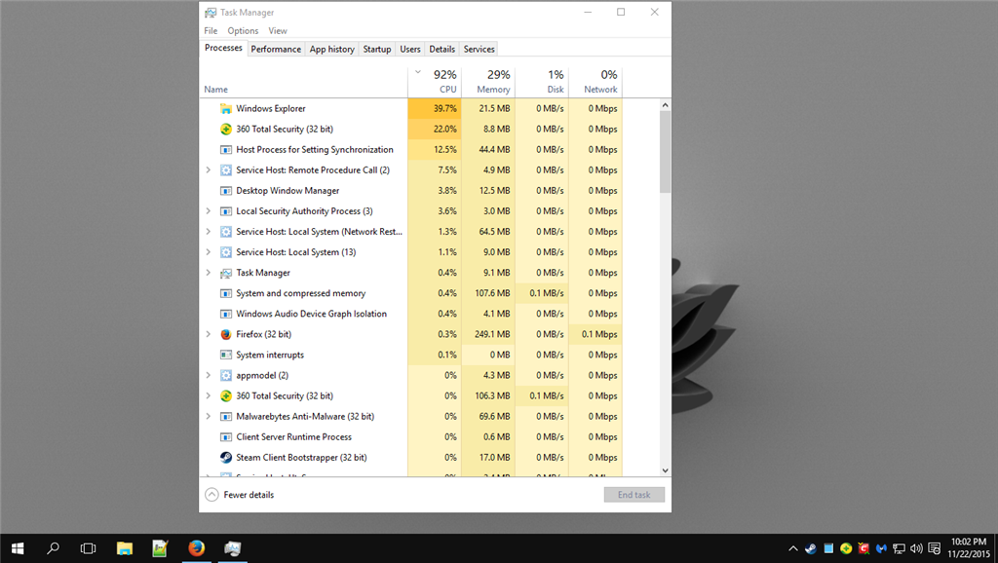Open File Explorer from the taskbar

click(125, 547)
